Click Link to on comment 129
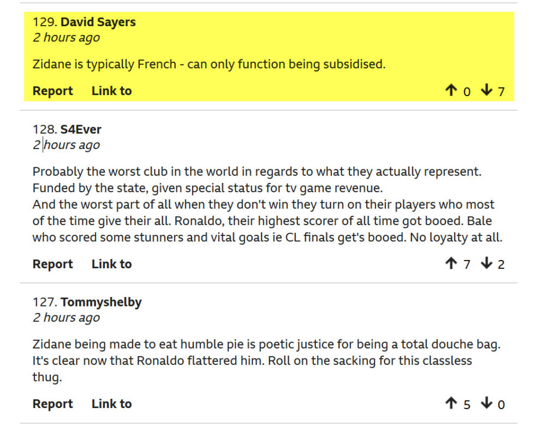 (x=111, y=91)
